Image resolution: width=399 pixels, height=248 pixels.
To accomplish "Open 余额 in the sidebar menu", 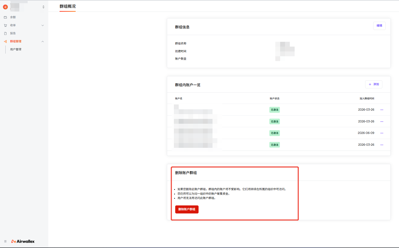I will point(13,17).
